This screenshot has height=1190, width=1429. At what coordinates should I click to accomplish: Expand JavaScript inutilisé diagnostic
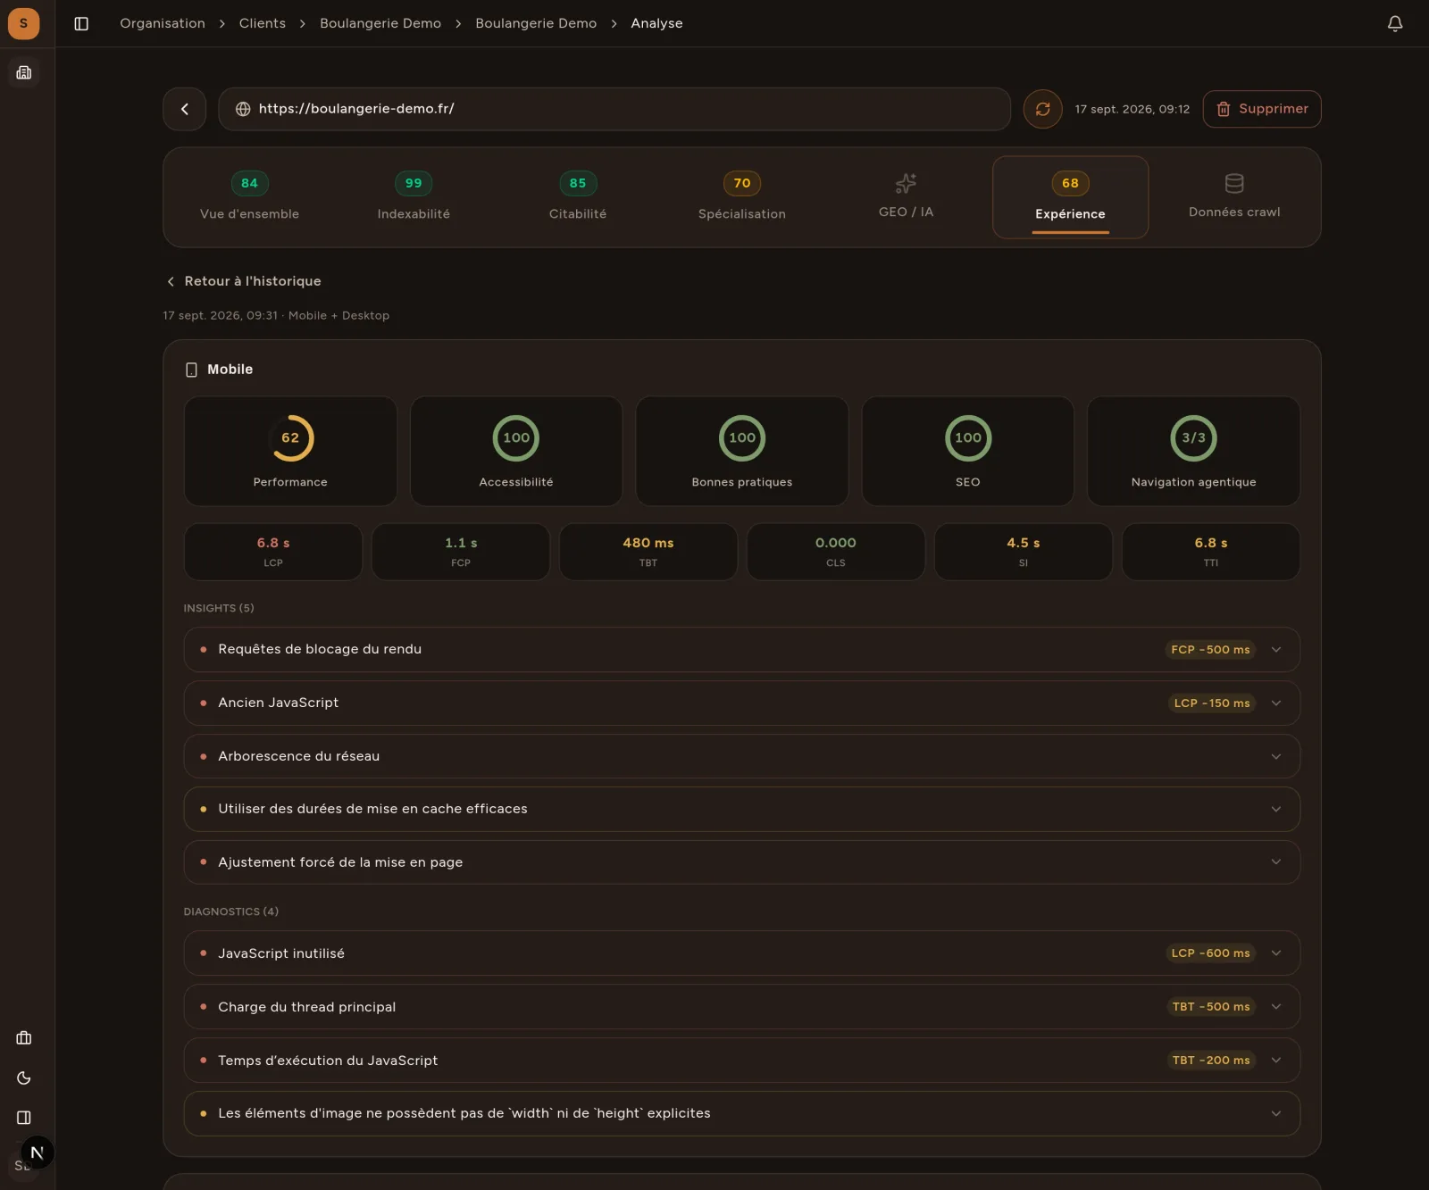point(741,953)
